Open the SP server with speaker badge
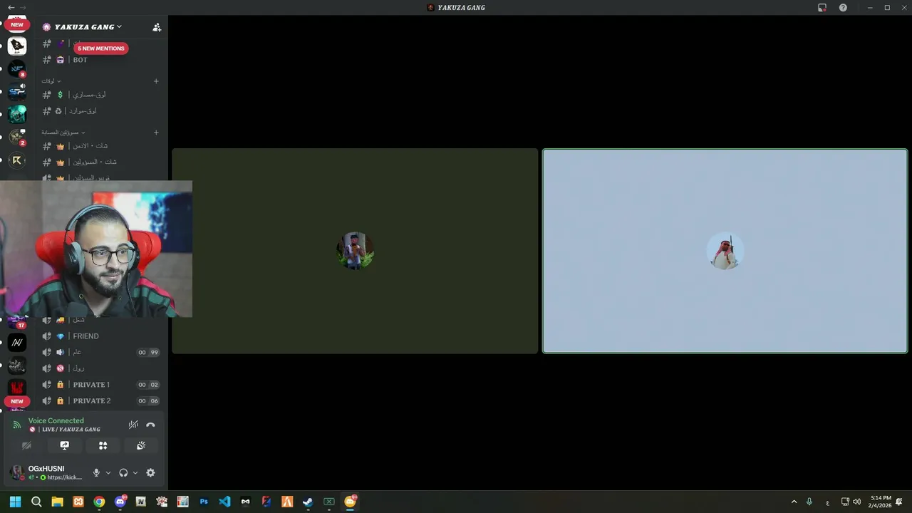Screen dimensions: 912x513 [x=17, y=92]
